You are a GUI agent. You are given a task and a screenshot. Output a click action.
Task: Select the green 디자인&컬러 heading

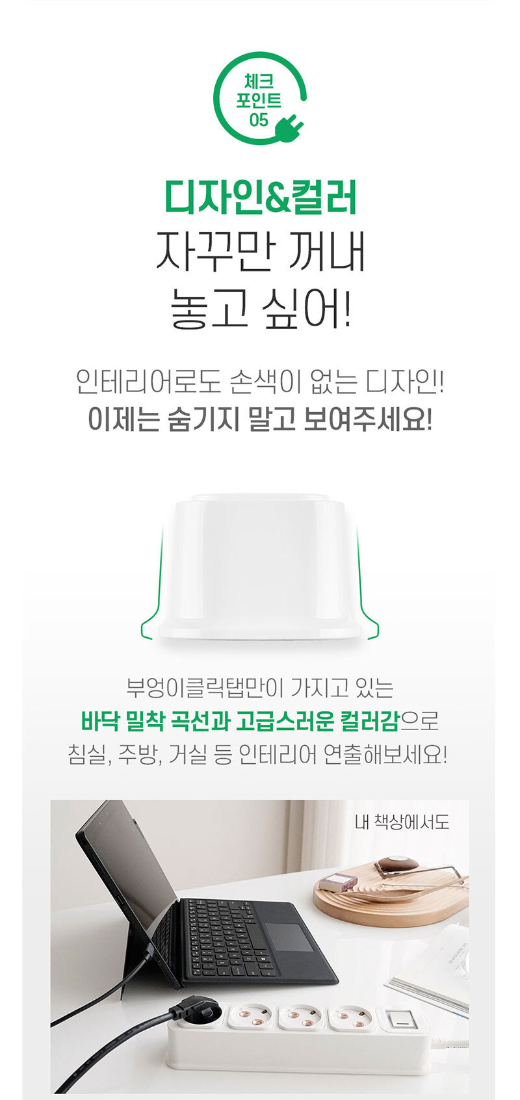click(260, 198)
